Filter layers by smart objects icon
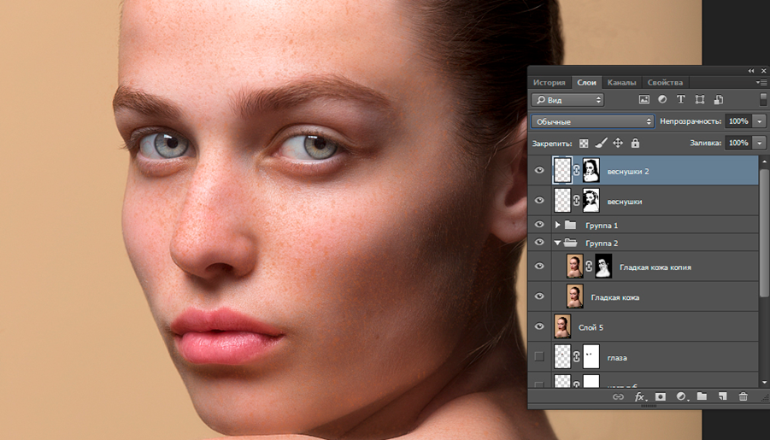 (719, 99)
